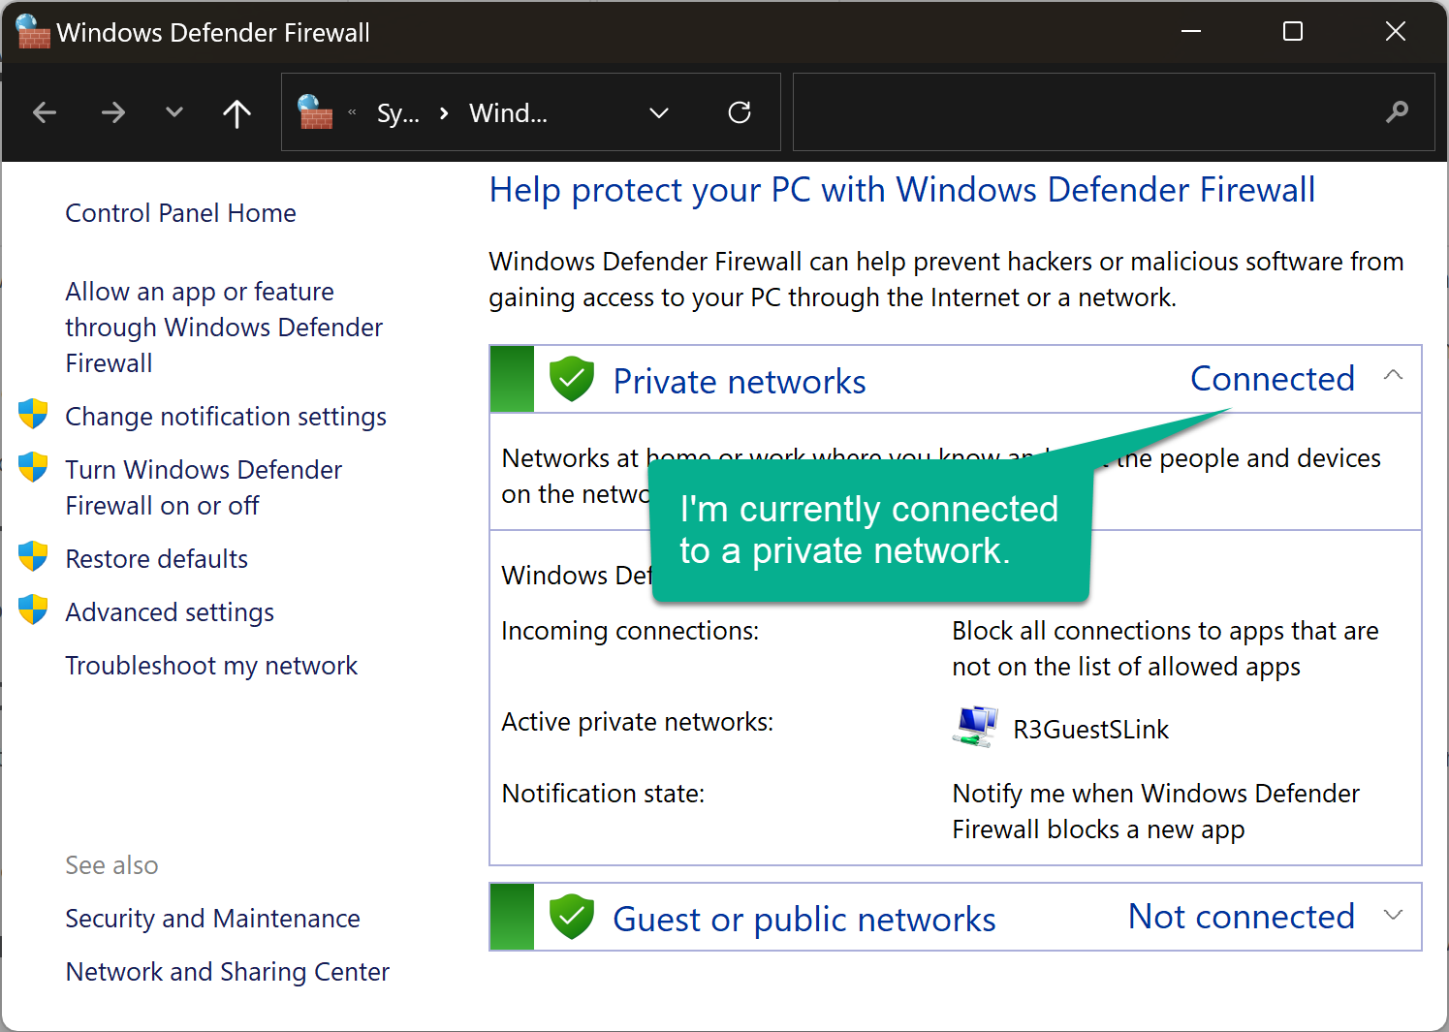Minimize the Windows Defender Firewall window
Screen dimensions: 1449x1032
coord(1191,32)
